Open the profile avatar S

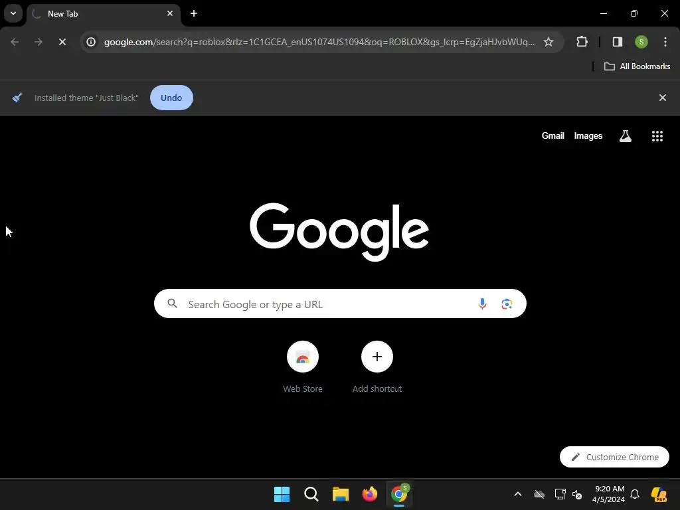[641, 42]
